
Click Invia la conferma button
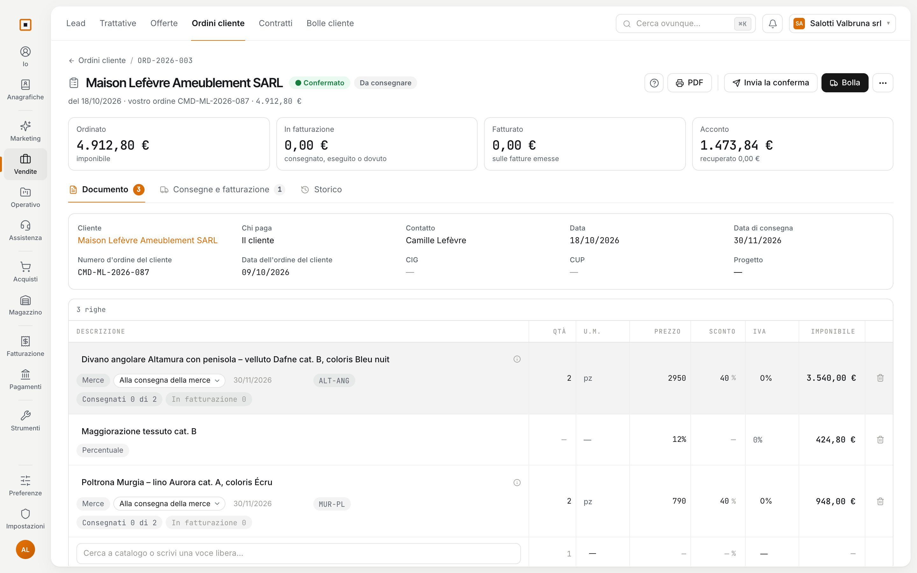coord(770,83)
